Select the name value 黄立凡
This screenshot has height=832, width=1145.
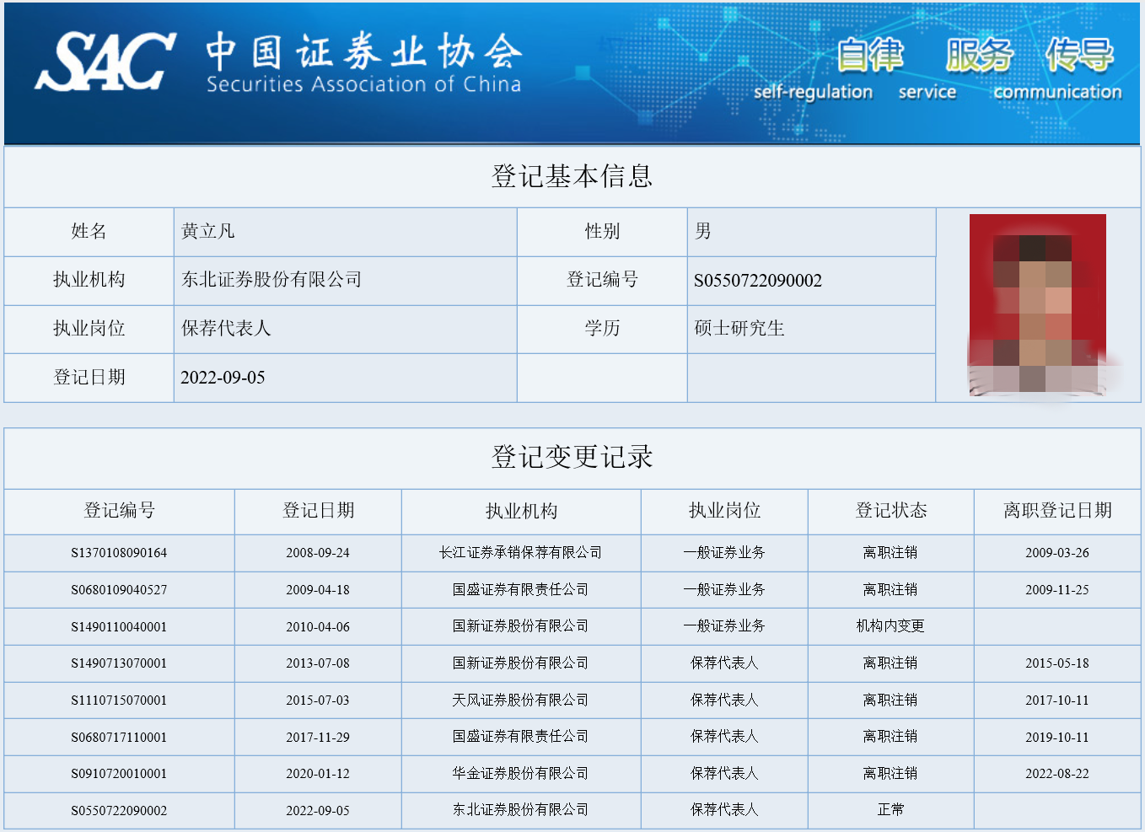[208, 232]
